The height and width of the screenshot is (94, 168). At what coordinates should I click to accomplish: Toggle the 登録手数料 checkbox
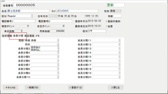[107, 21]
